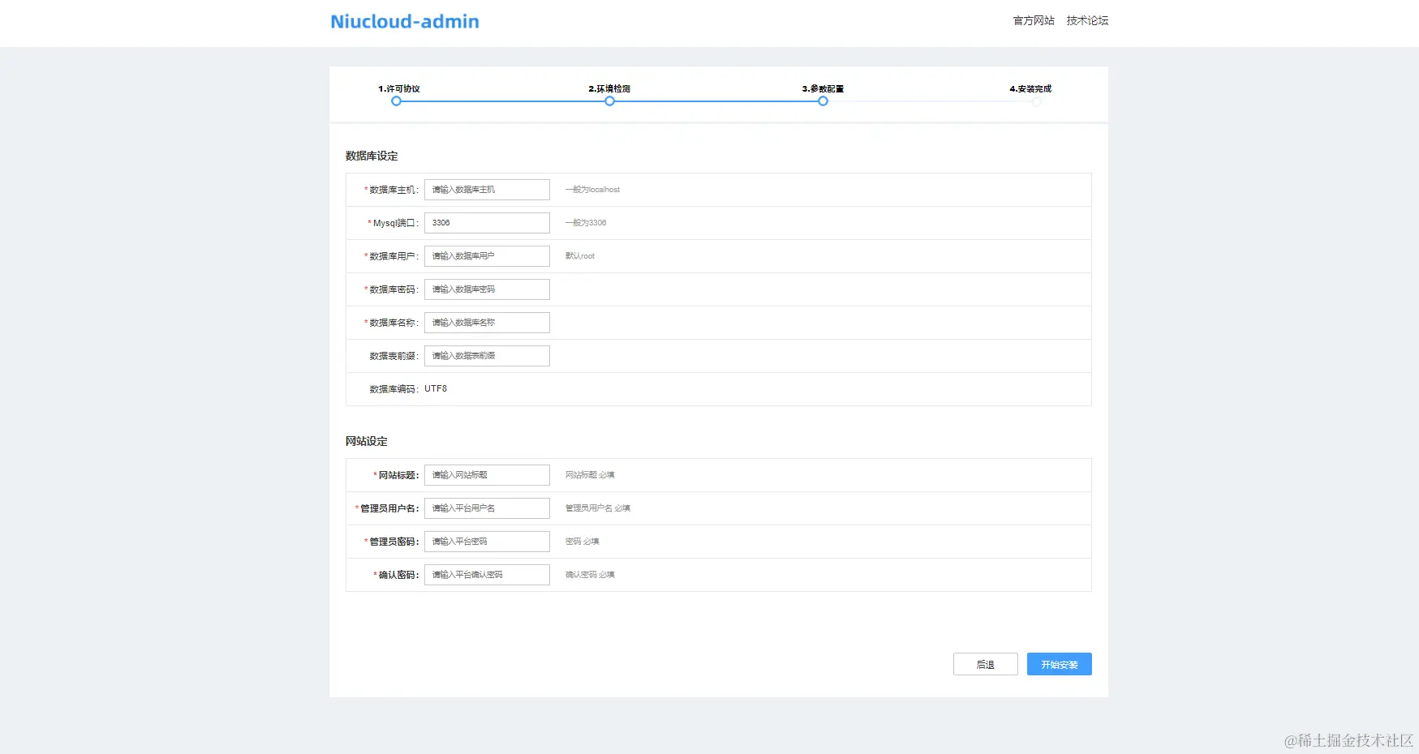Focus the 管理员密码 input field

(x=487, y=542)
